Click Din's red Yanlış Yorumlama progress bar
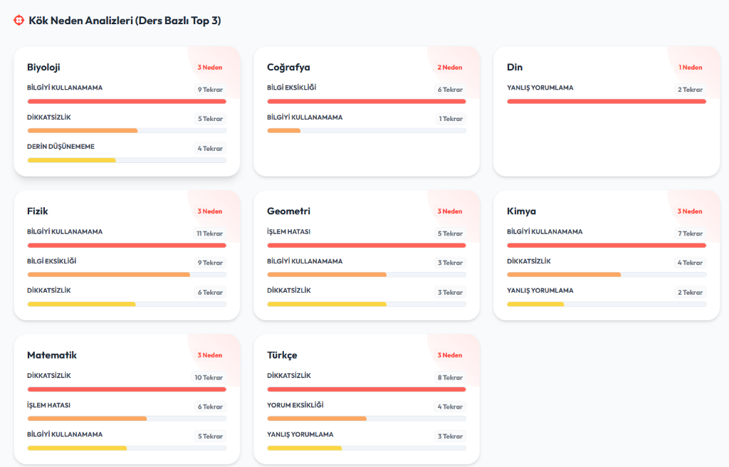This screenshot has height=467, width=729. click(607, 102)
